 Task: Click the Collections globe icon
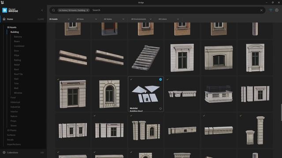point(4,152)
